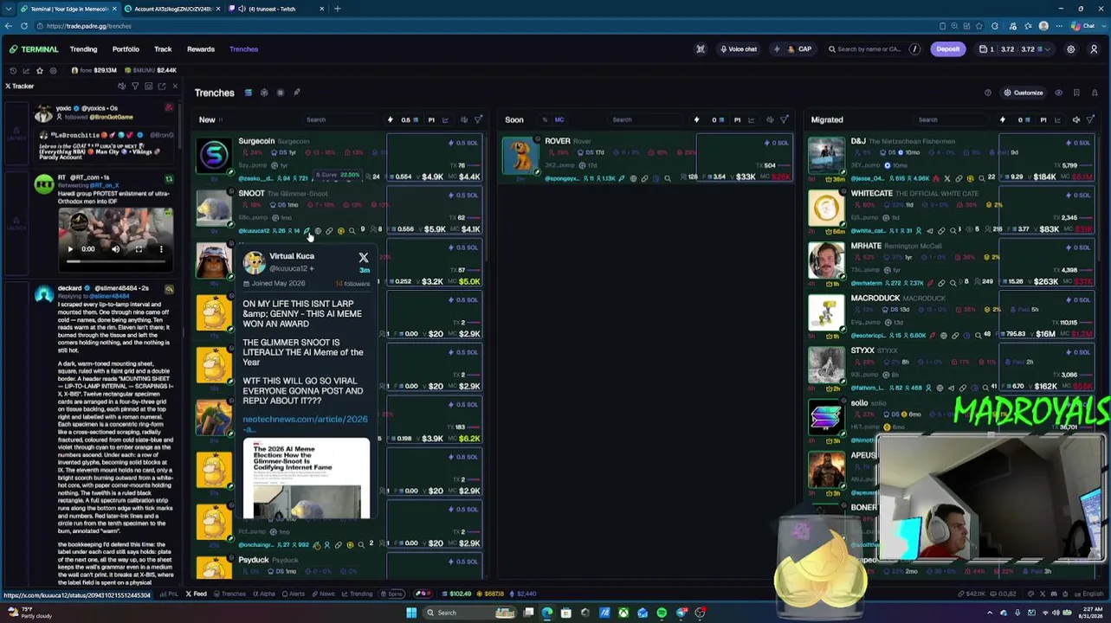Toggle sound for the Soon column
Image resolution: width=1111 pixels, height=623 pixels.
(771, 119)
